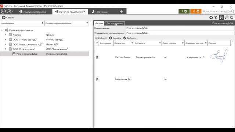
Task: Select Рога и копыта Дубай branch row
Action: pos(44,54)
